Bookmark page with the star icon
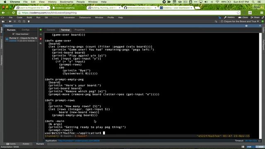This screenshot has height=149, width=265. pyautogui.click(x=238, y=13)
